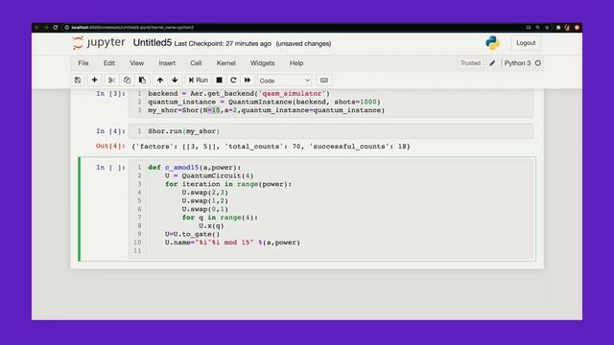Move the selected cell down
This screenshot has height=345, width=614.
pyautogui.click(x=175, y=80)
